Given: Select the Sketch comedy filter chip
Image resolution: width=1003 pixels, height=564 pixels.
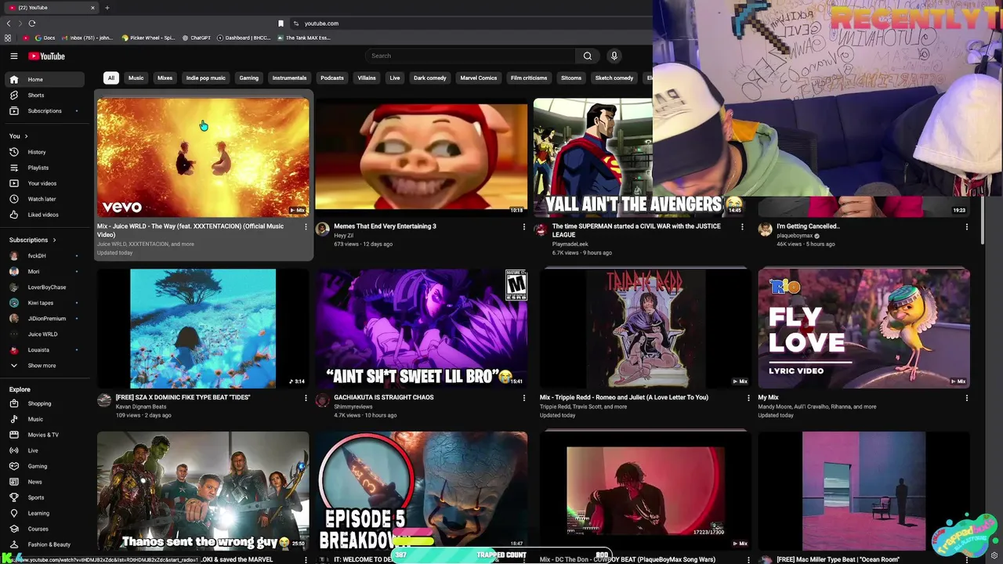Looking at the screenshot, I should (614, 78).
